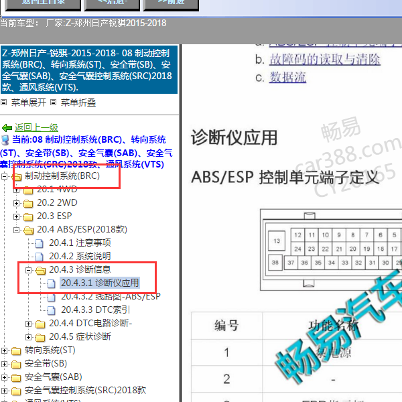Image resolution: width=402 pixels, height=402 pixels.
Task: Open 20.4.3.1 诊断仪应用 page
Action: 100,283
